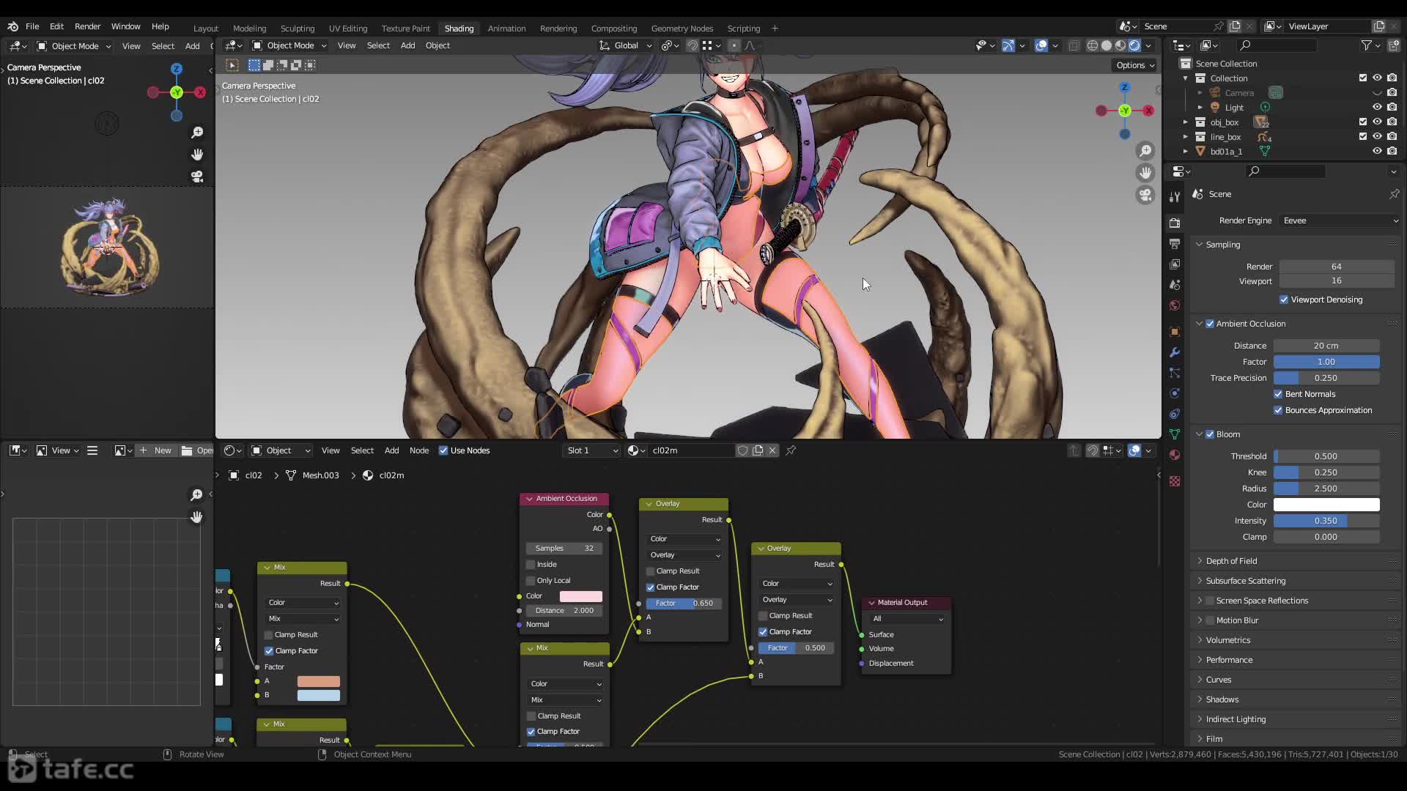Viewport: 1407px width, 791px height.
Task: Open Add menu in shader editor
Action: [x=392, y=450]
